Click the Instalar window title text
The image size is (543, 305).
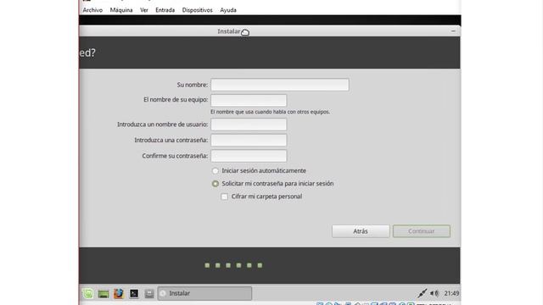click(x=228, y=31)
